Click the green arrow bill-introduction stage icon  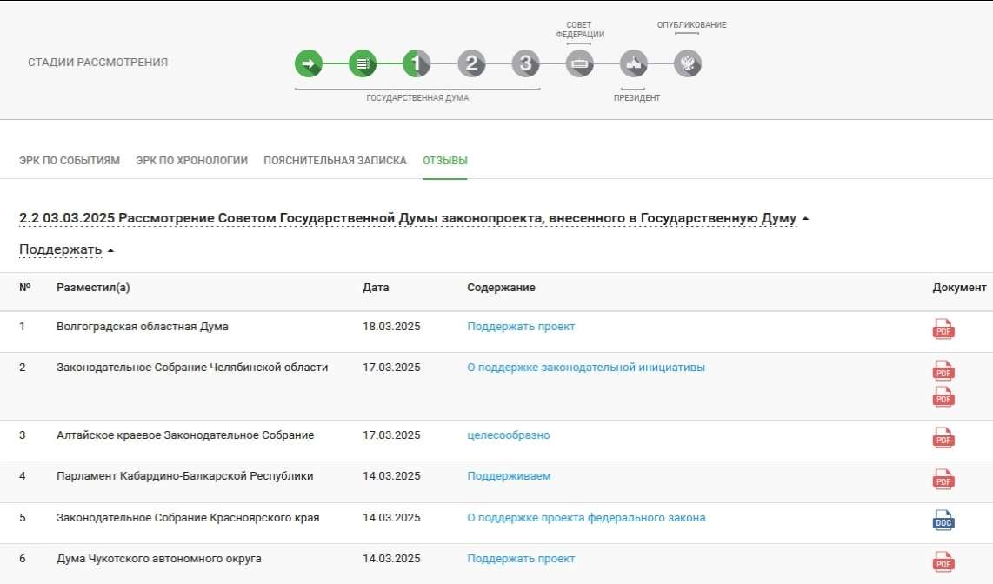(308, 63)
